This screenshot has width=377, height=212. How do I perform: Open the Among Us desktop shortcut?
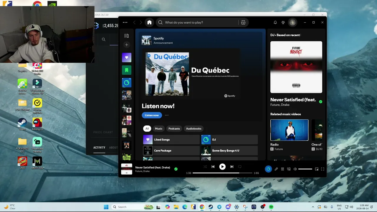[37, 124]
